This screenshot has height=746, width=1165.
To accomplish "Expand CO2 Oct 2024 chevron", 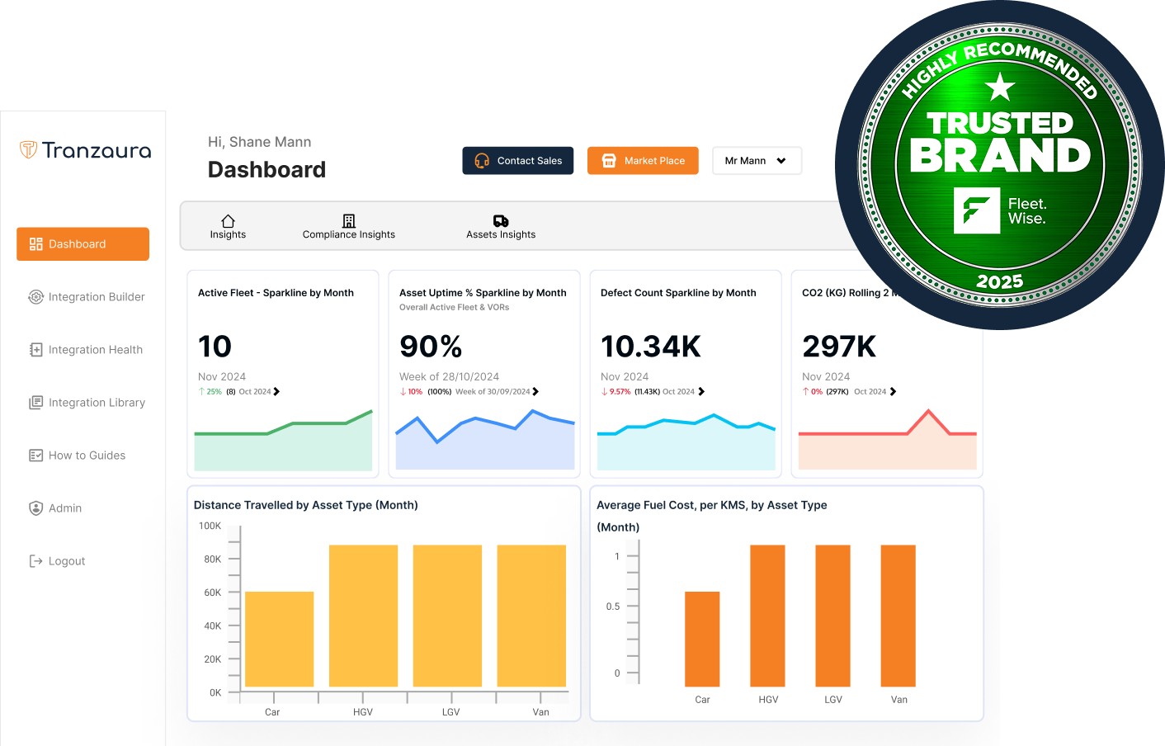I will click(x=893, y=391).
